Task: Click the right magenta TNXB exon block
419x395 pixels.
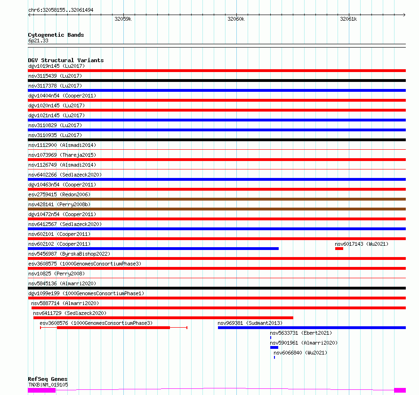Action: pos(400,390)
